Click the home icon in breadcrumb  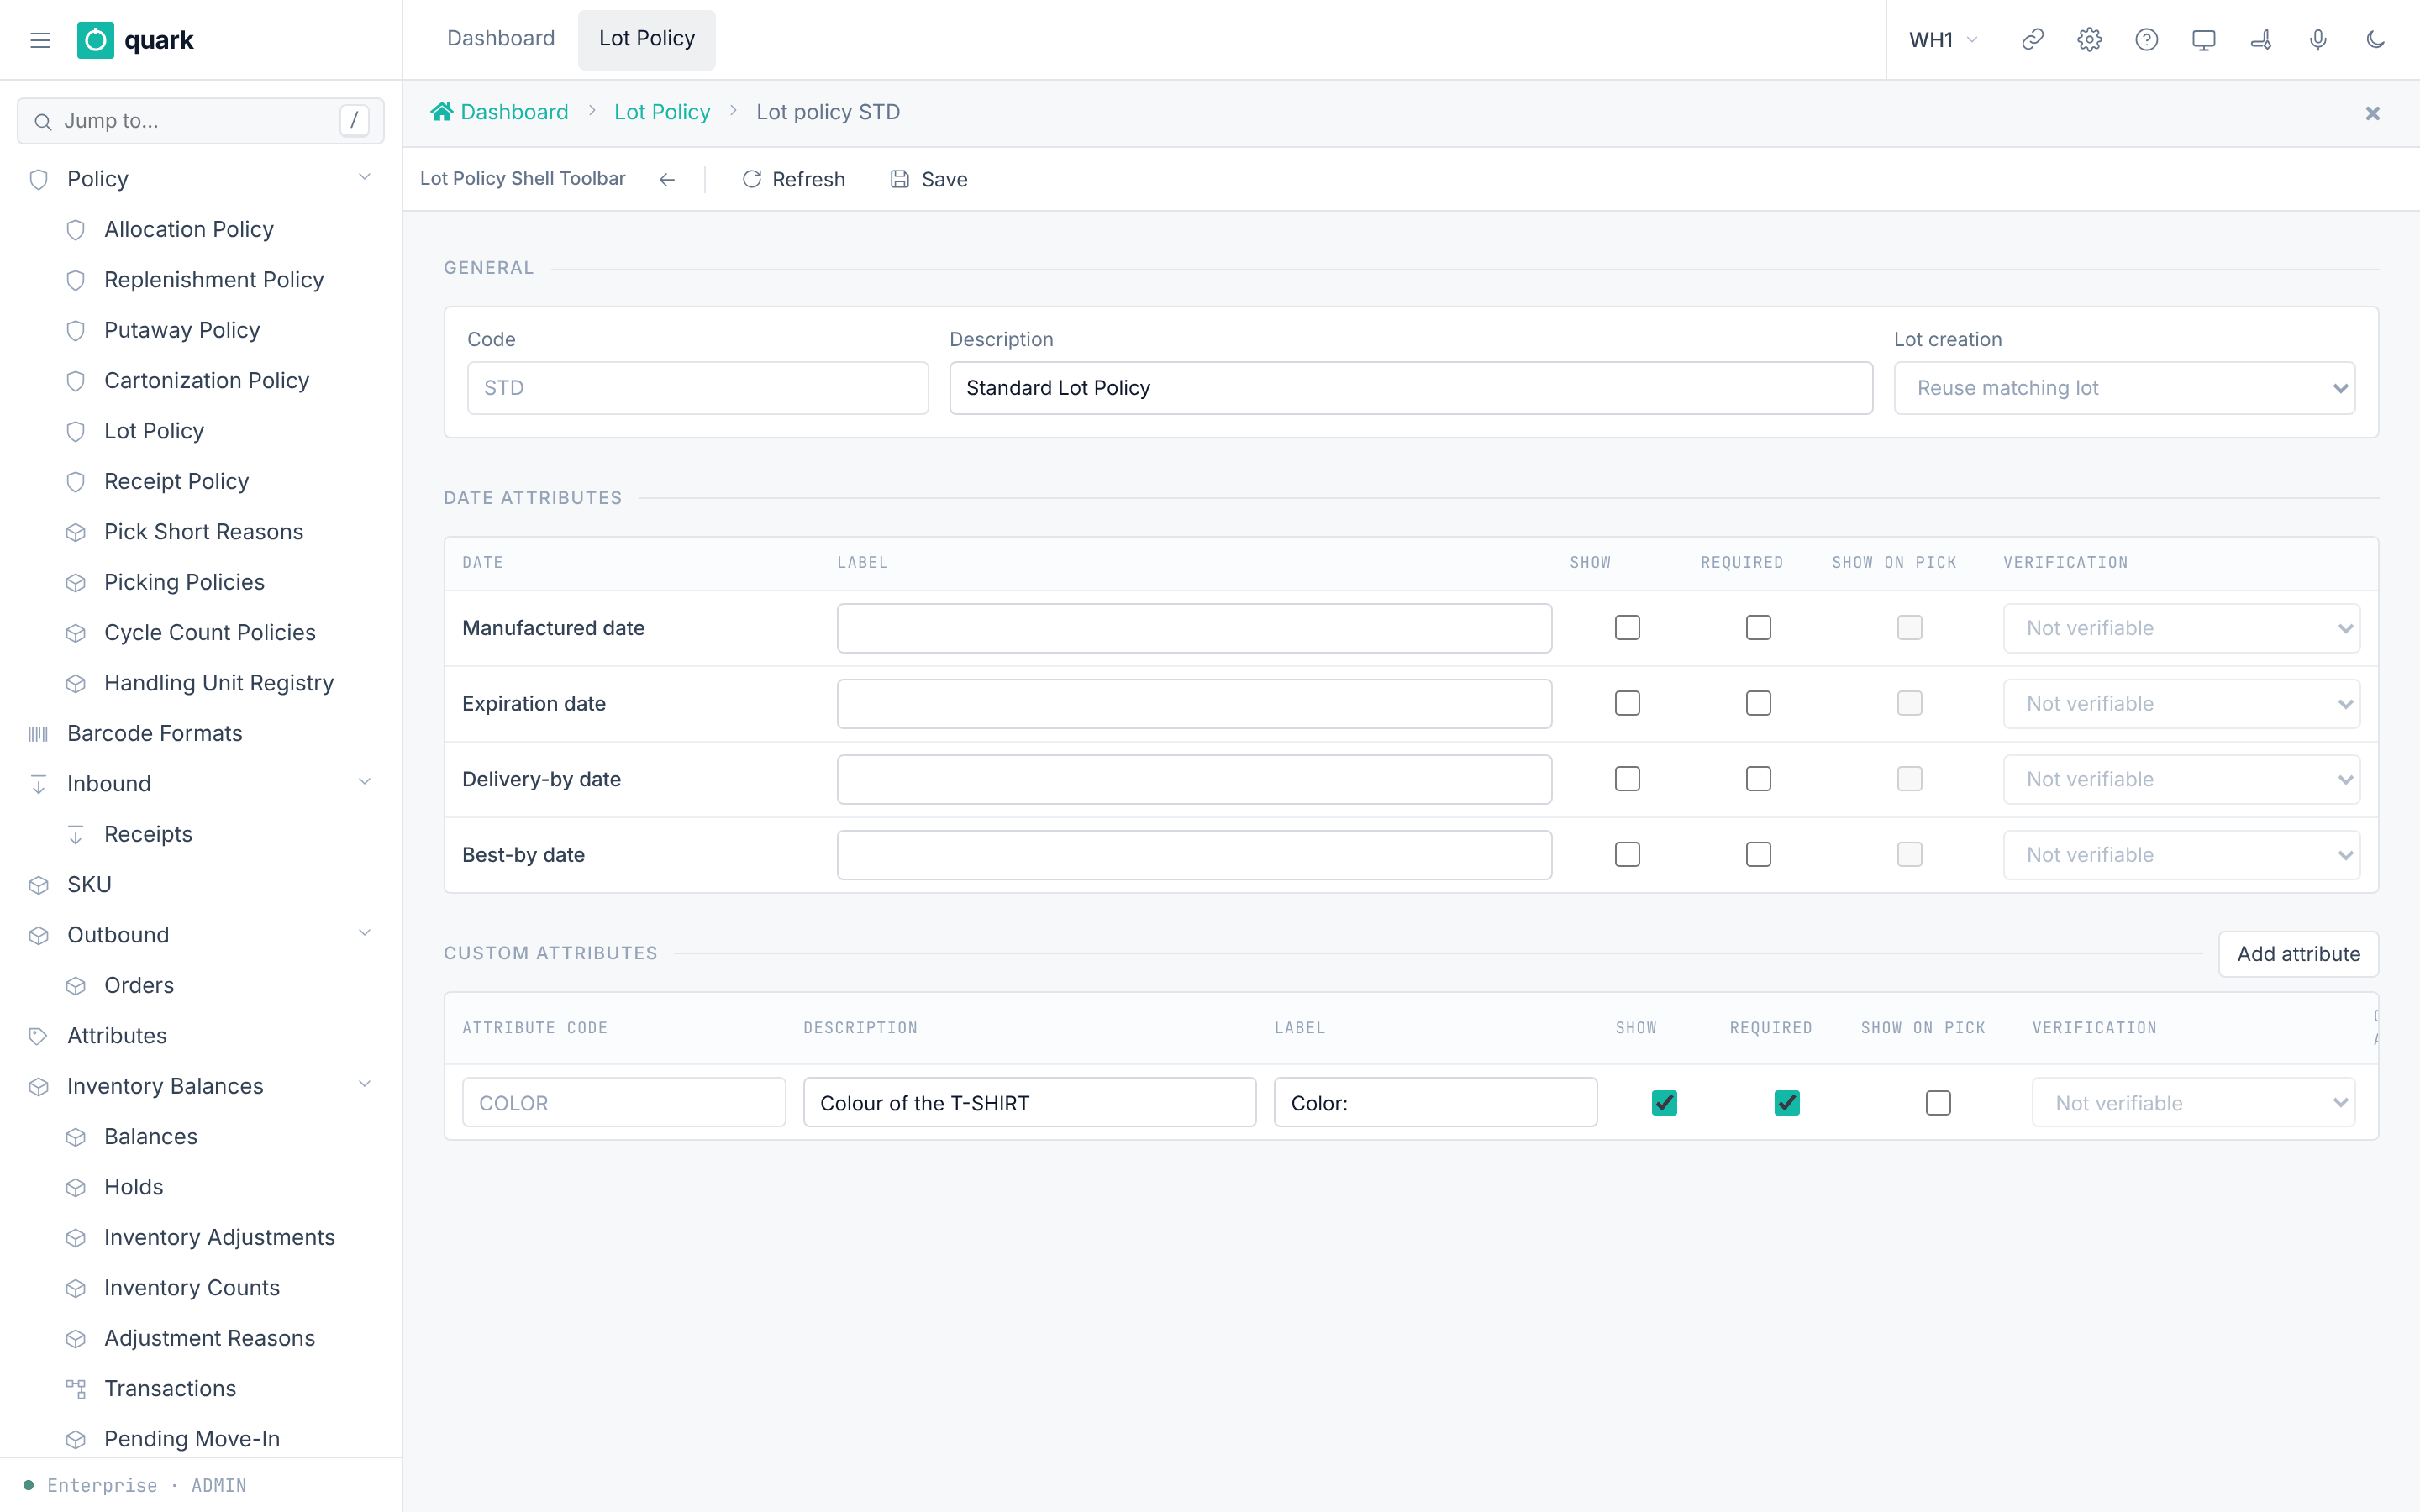[441, 112]
